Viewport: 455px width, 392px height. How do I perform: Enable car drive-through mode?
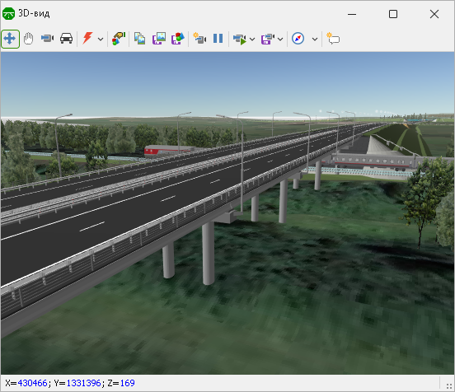point(66,38)
